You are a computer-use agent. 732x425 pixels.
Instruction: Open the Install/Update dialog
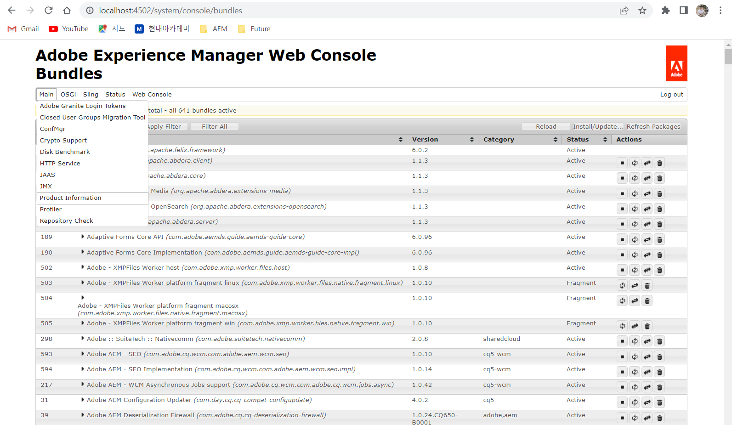[x=598, y=126]
